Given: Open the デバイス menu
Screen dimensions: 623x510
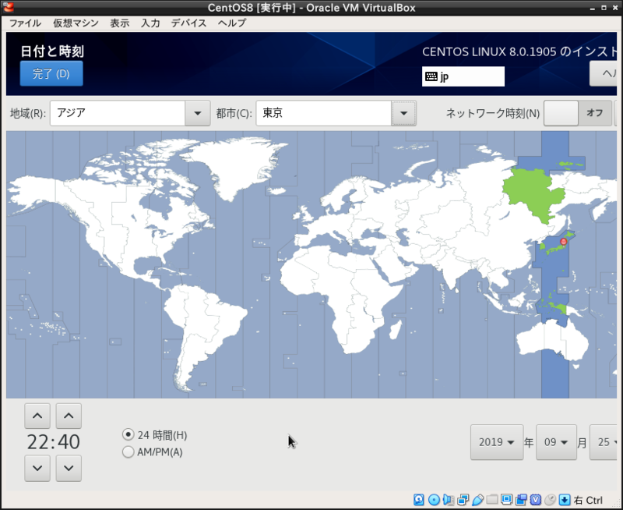Looking at the screenshot, I should pyautogui.click(x=188, y=23).
